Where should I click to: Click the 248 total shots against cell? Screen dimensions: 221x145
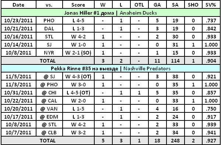point(175,140)
